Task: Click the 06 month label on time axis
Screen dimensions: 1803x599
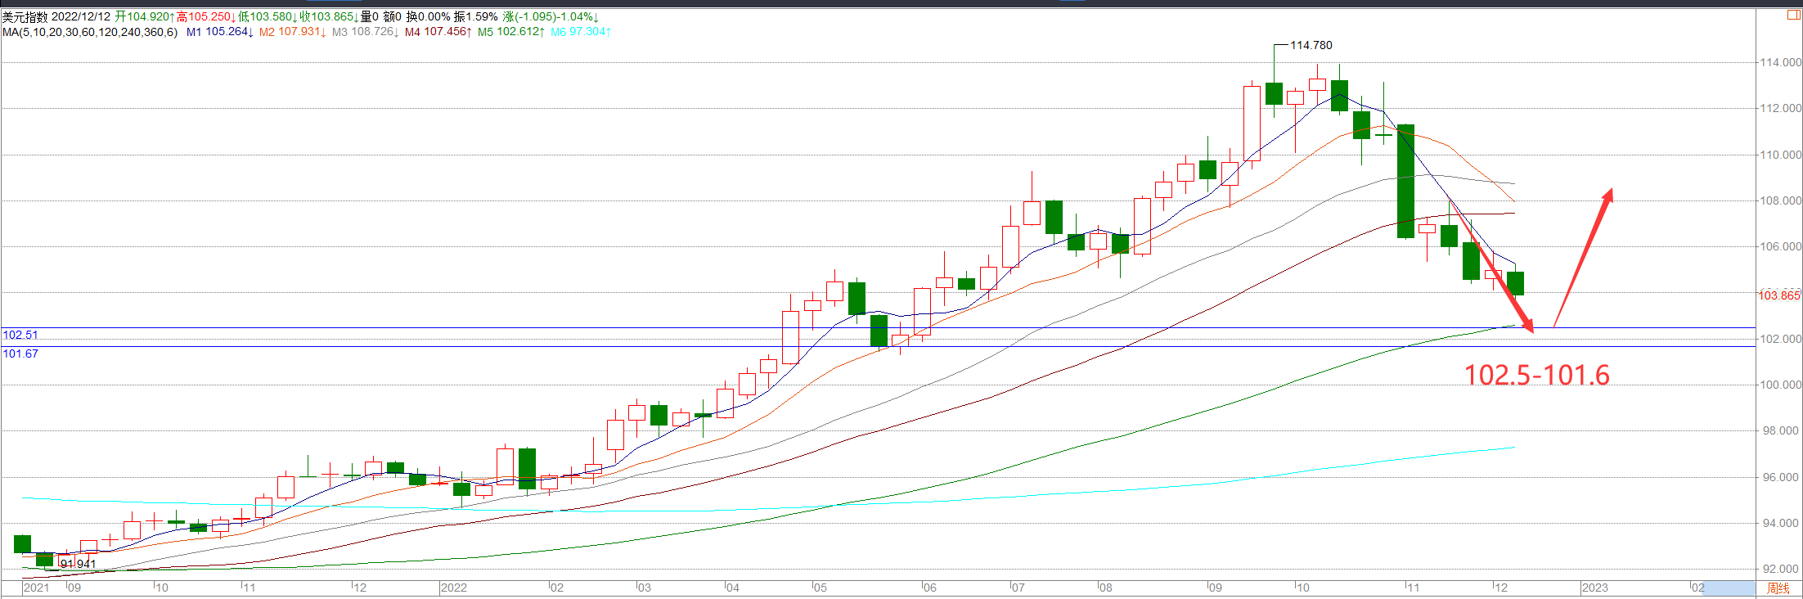Action: tap(929, 588)
